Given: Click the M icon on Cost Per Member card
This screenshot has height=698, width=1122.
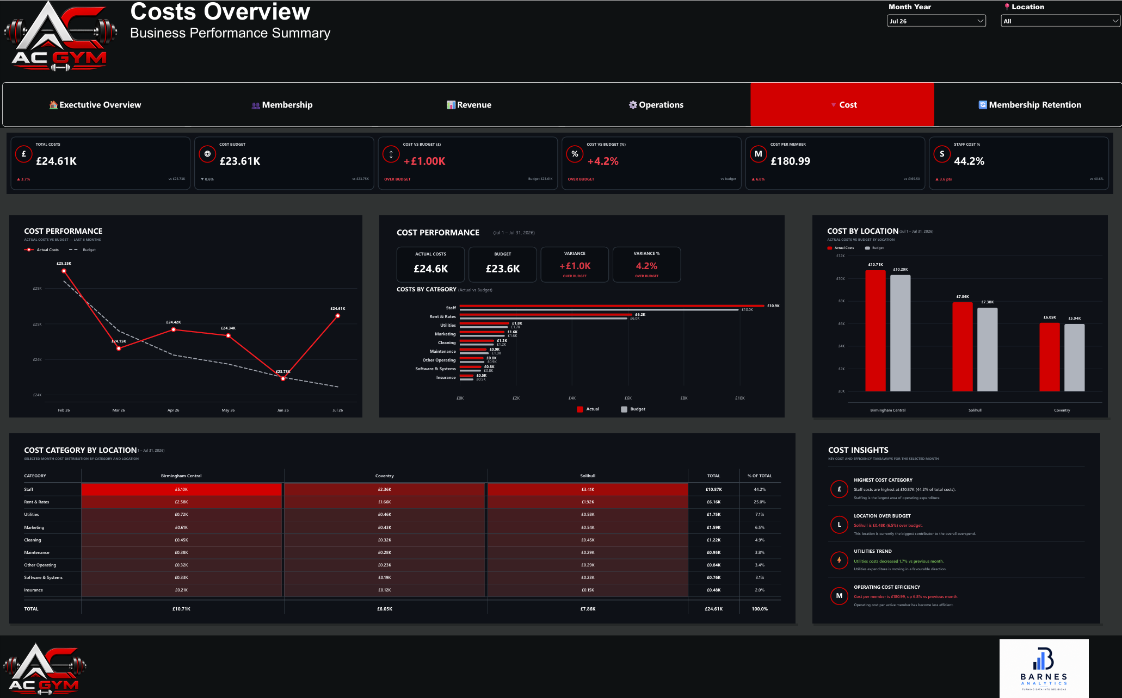Looking at the screenshot, I should [x=758, y=154].
